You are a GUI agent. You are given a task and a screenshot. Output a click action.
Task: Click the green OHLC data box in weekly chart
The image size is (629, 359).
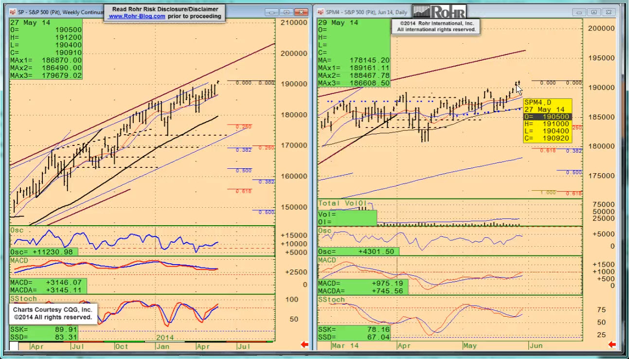pos(46,49)
